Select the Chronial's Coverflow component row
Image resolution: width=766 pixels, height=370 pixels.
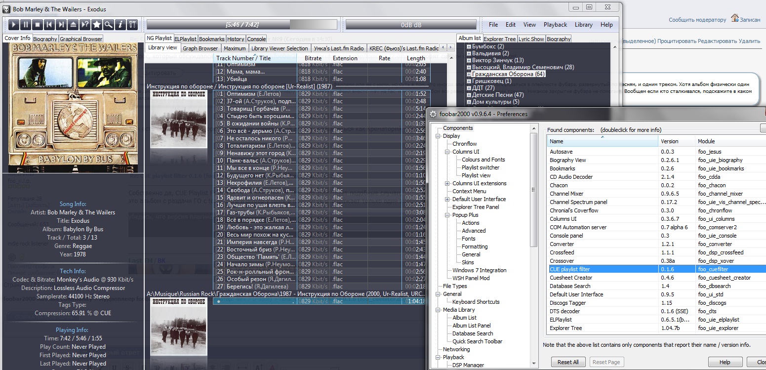tap(657, 210)
